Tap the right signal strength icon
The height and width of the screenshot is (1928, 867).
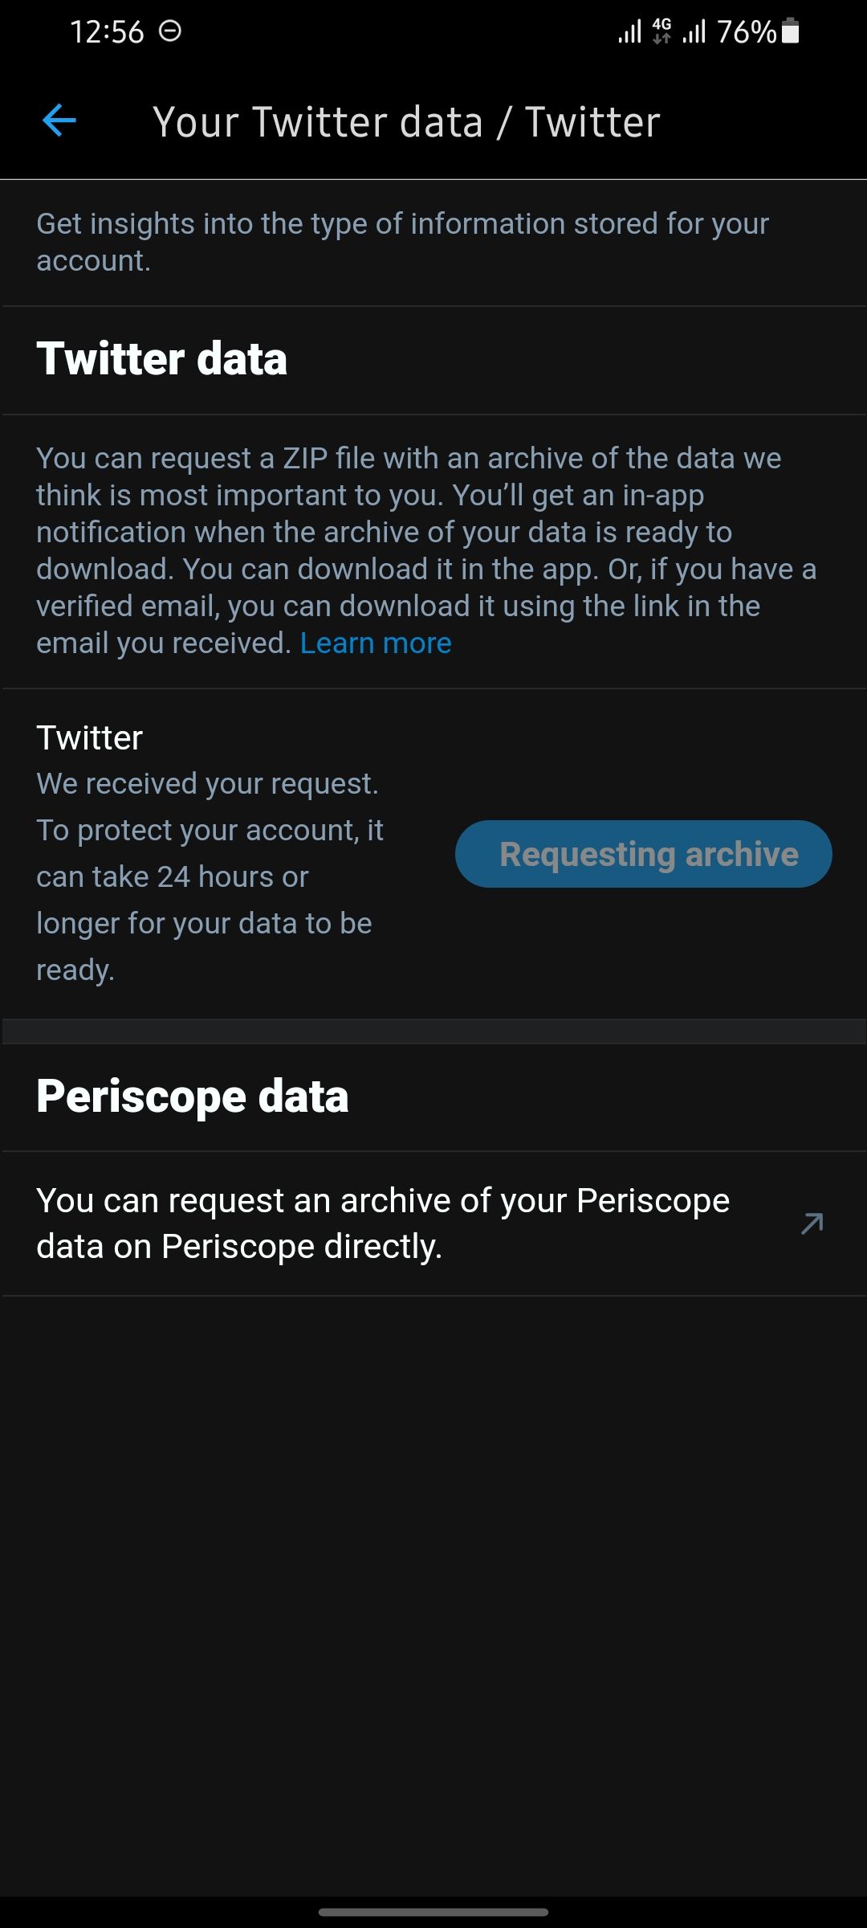pos(692,32)
